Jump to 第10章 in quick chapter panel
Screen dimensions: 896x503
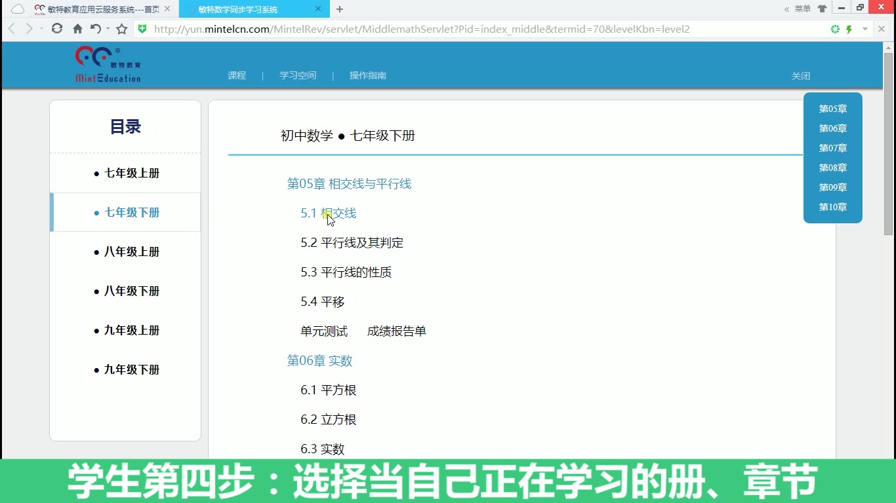point(833,207)
